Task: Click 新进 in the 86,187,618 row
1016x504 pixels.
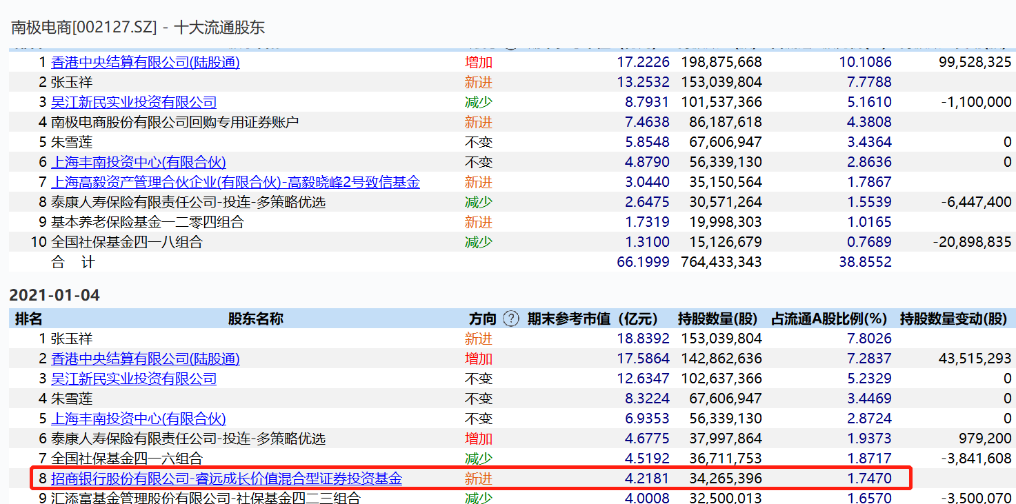Action: (479, 122)
